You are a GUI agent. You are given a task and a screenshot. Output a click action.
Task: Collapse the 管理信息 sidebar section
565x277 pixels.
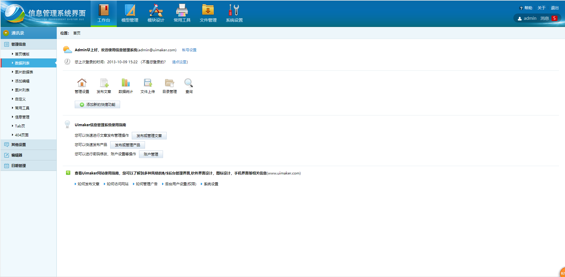point(29,44)
